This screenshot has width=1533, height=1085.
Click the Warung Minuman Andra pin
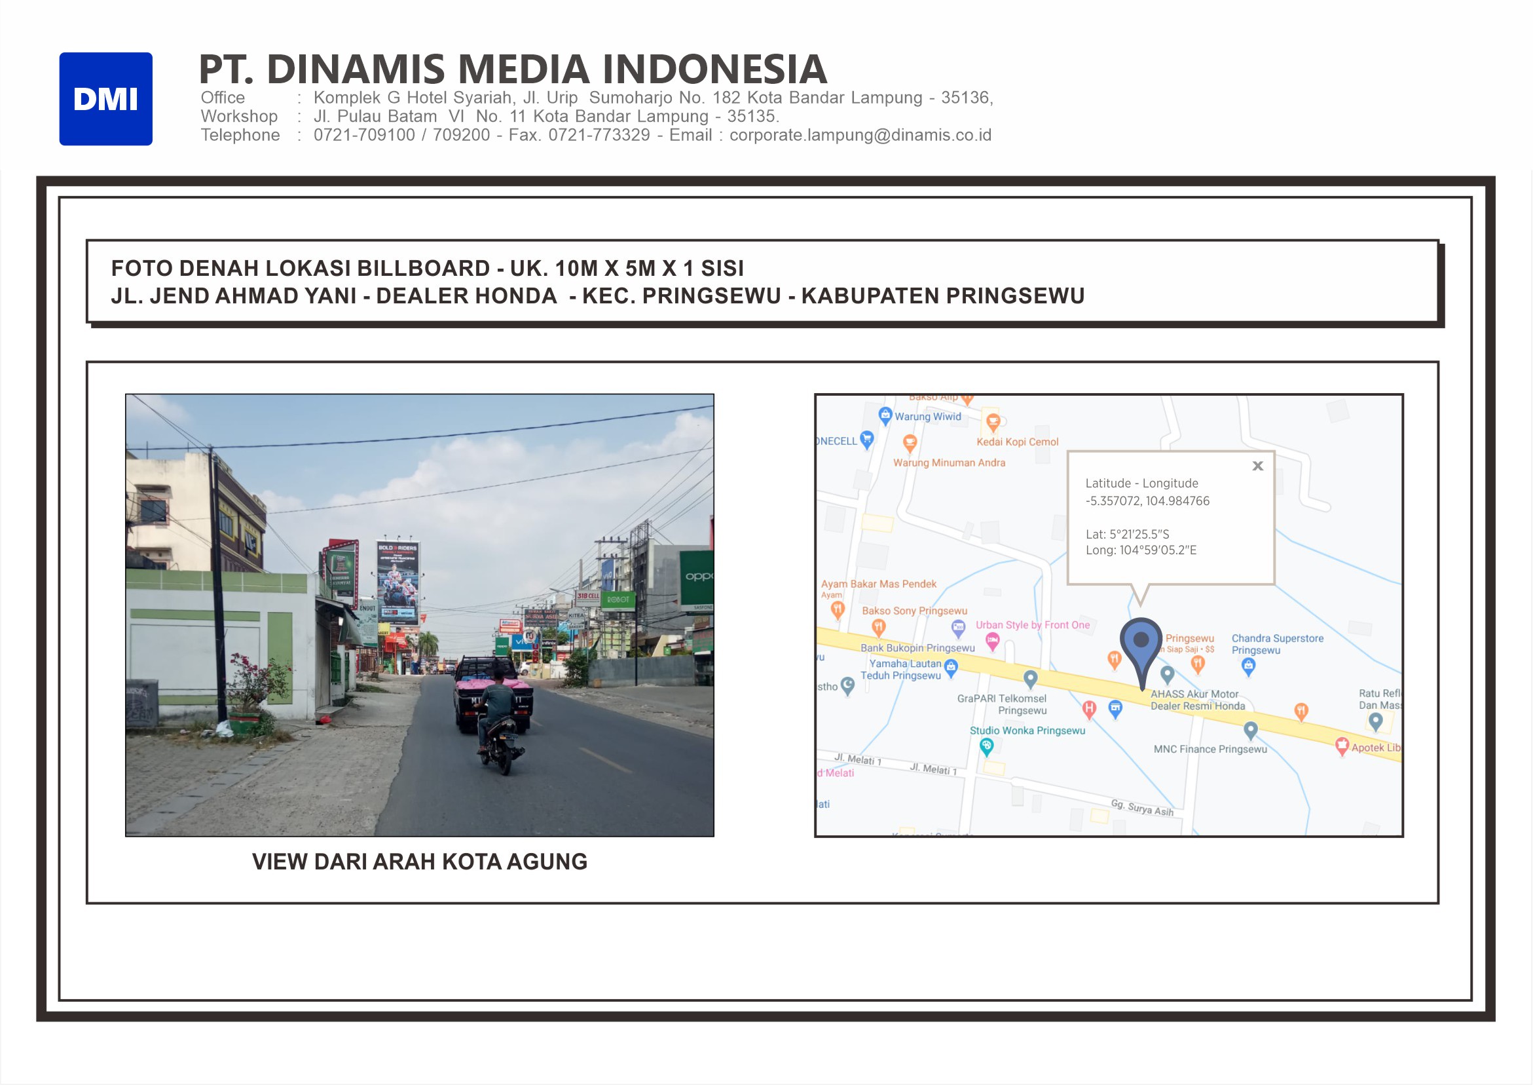[910, 444]
